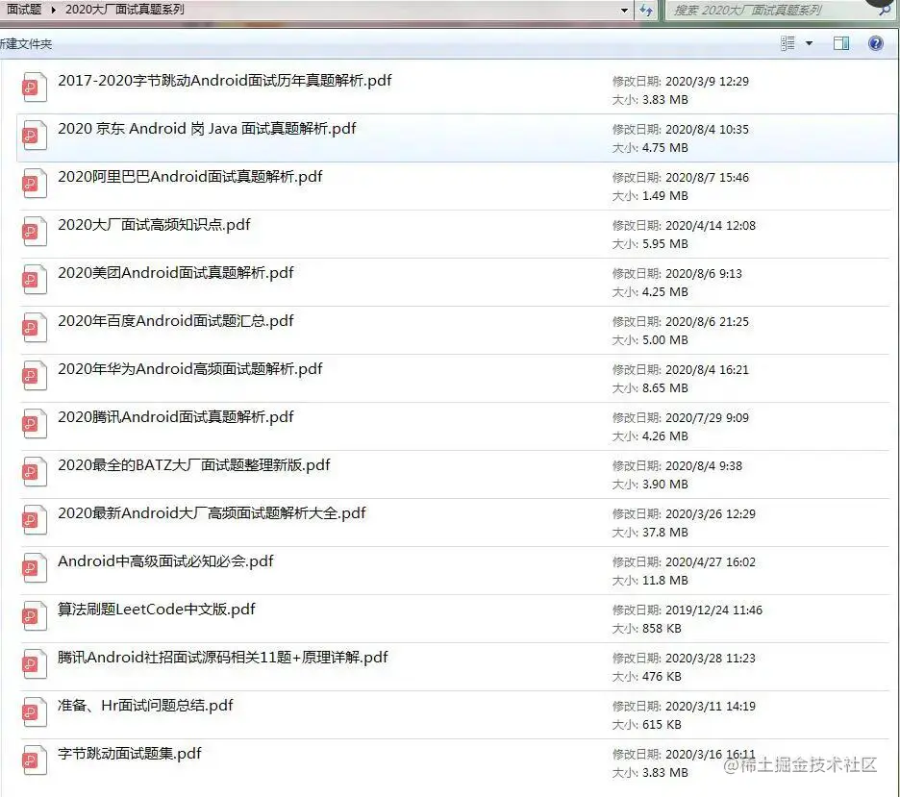Click the change view icon
900x797 pixels.
pos(787,43)
